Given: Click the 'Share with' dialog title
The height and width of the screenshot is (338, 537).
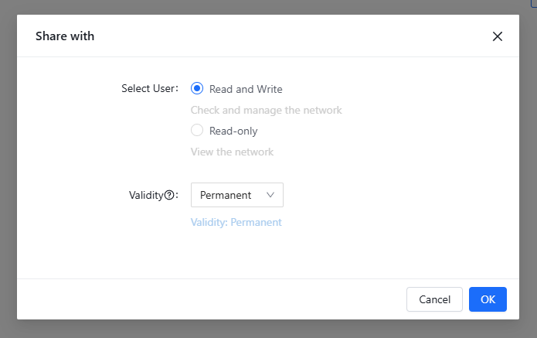Looking at the screenshot, I should click(65, 36).
